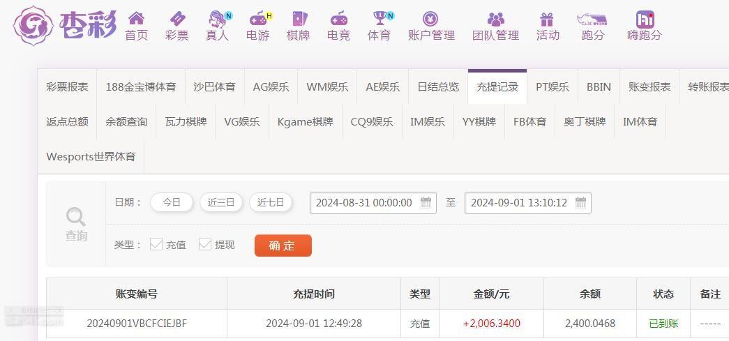Toggle the 提现 checkbox
This screenshot has height=341, width=729.
click(x=205, y=244)
